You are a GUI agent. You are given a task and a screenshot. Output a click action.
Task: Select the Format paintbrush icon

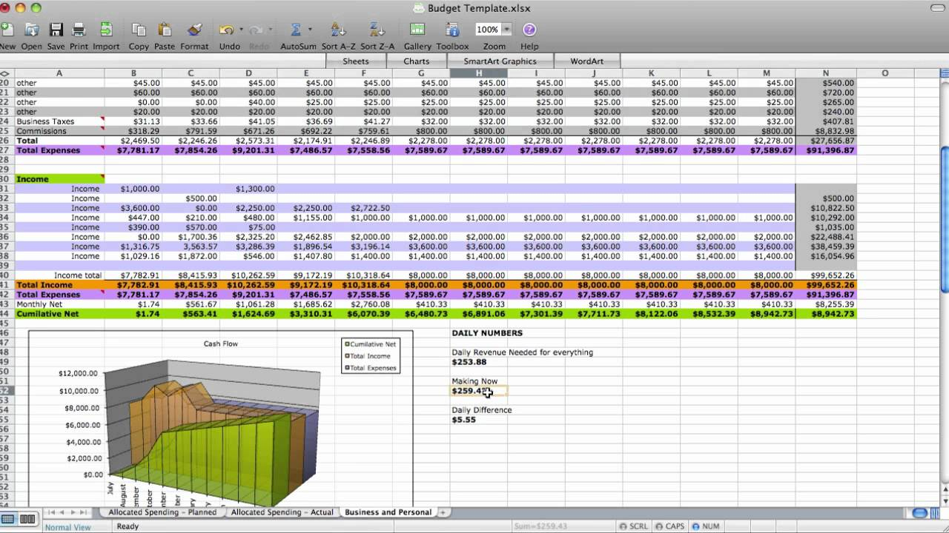click(x=194, y=30)
